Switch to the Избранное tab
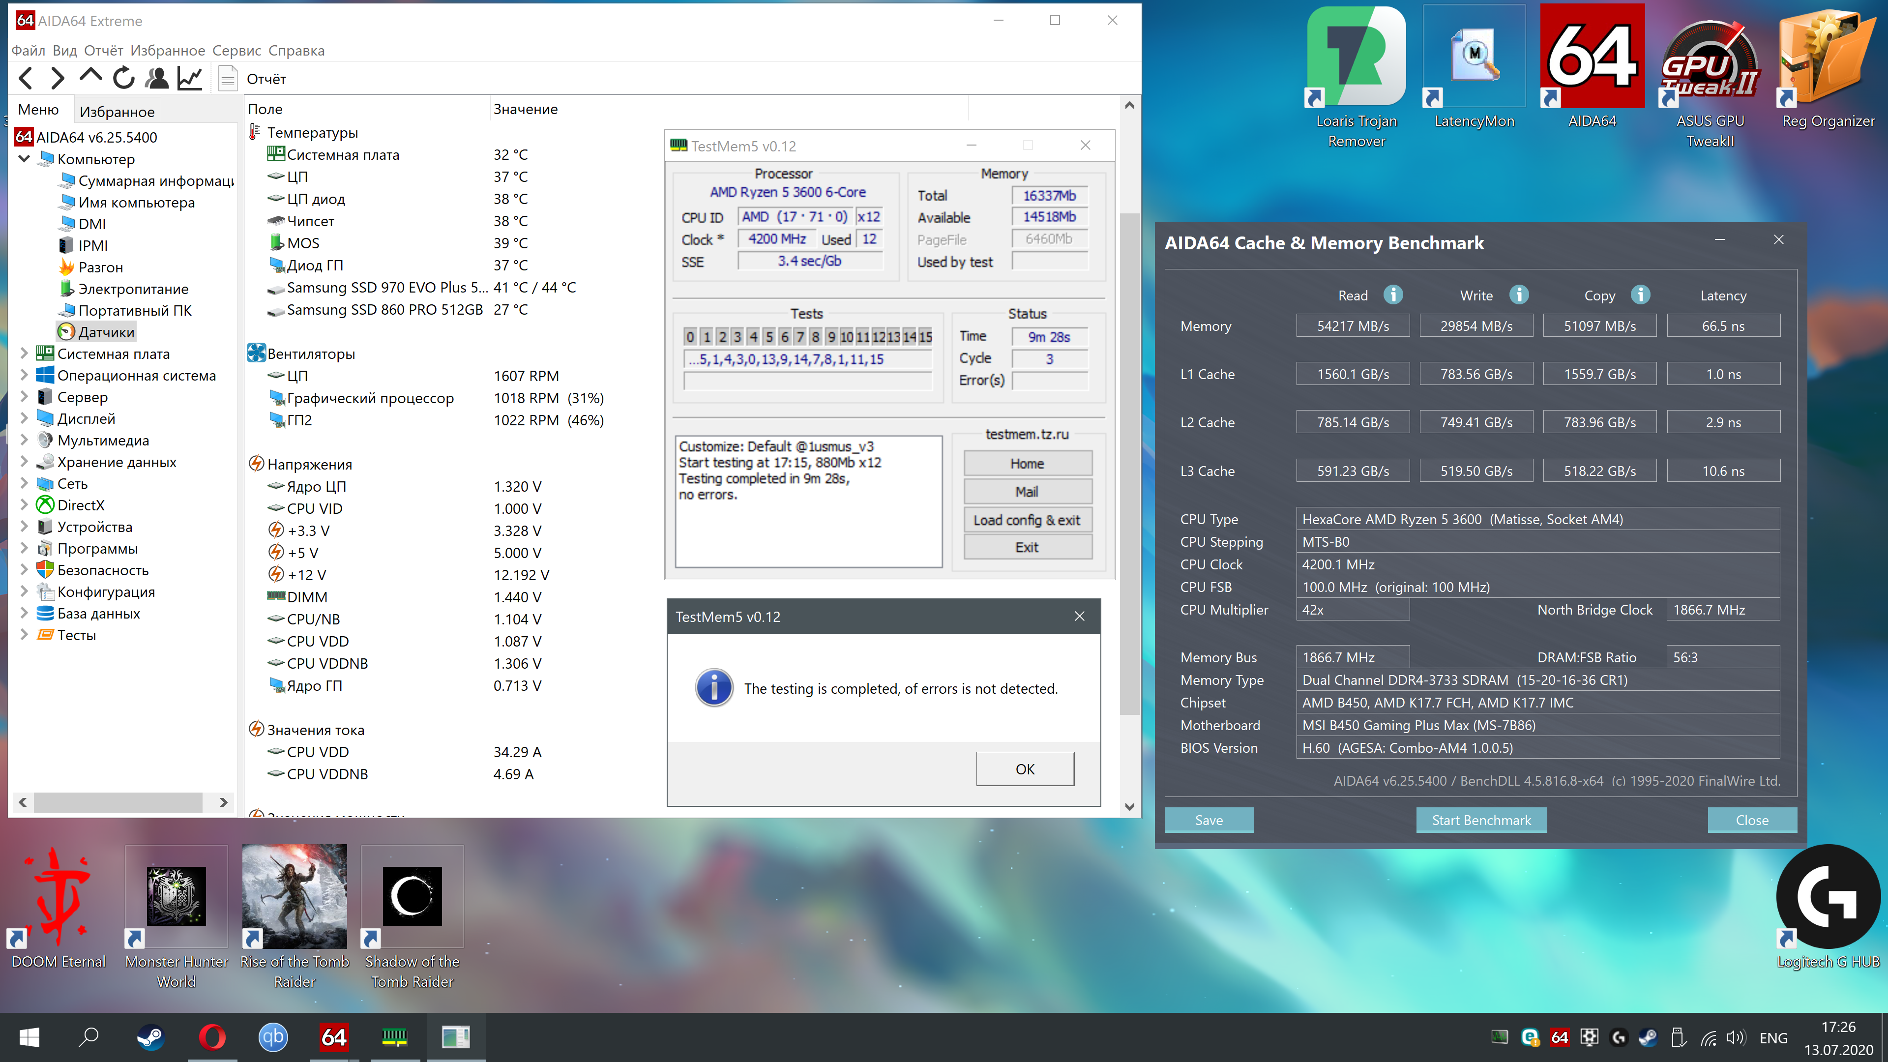Viewport: 1888px width, 1062px height. (118, 112)
